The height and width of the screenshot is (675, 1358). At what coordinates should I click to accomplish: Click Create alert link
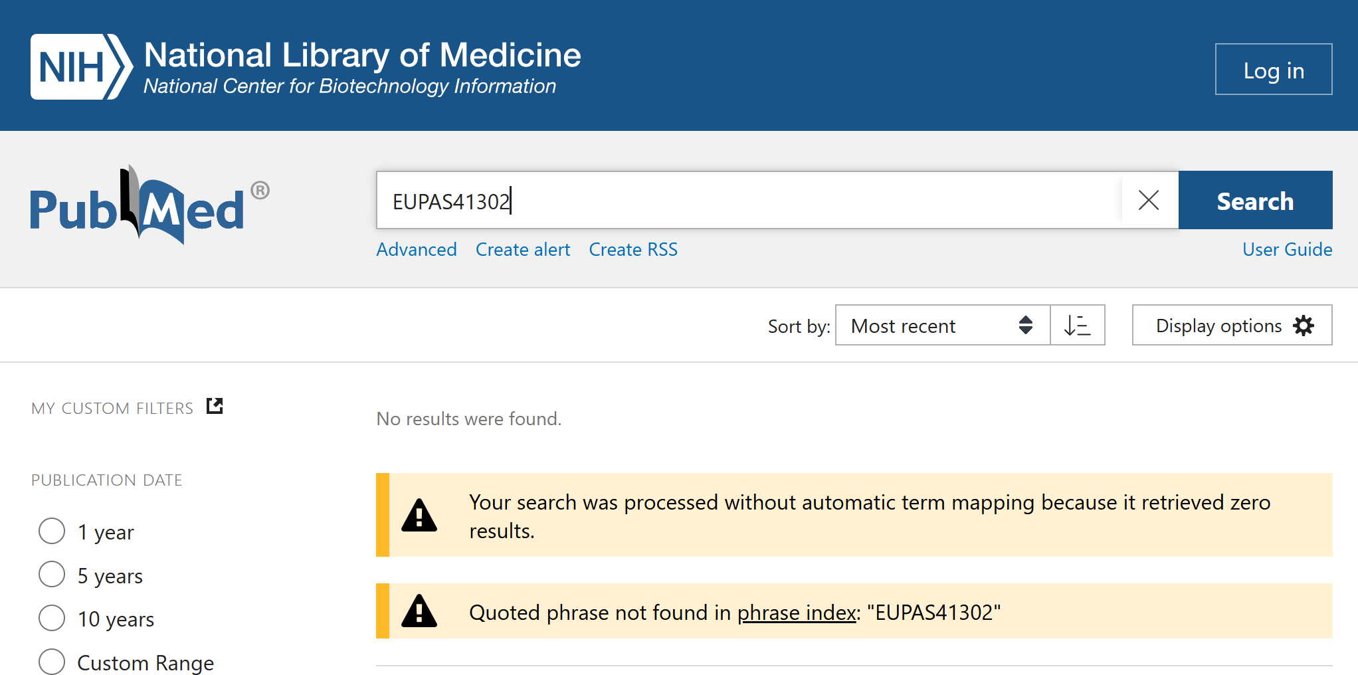pyautogui.click(x=522, y=250)
